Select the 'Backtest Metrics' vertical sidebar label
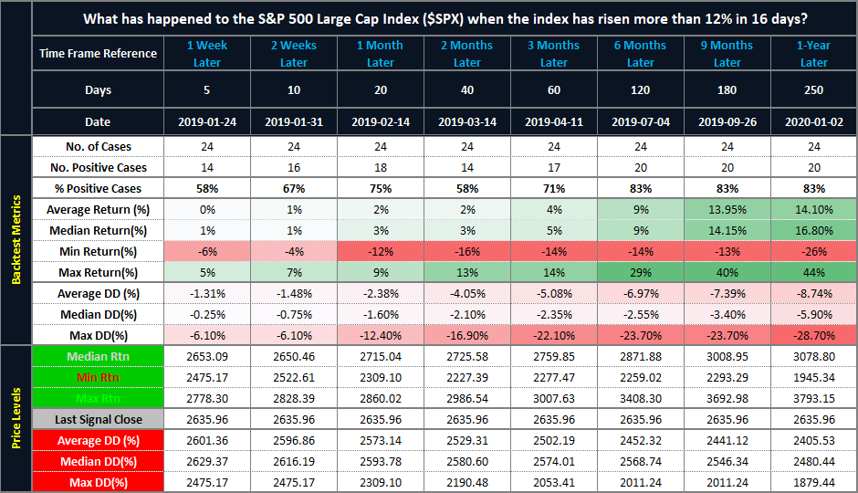858x493 pixels. 16,240
